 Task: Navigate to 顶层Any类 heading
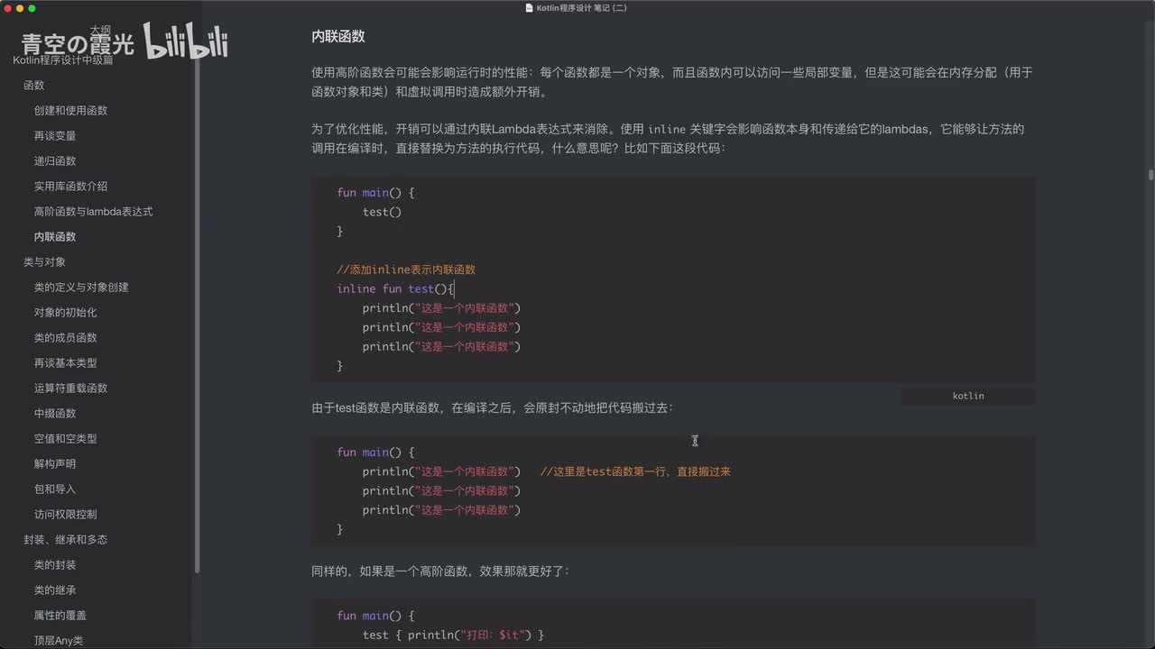pos(59,641)
